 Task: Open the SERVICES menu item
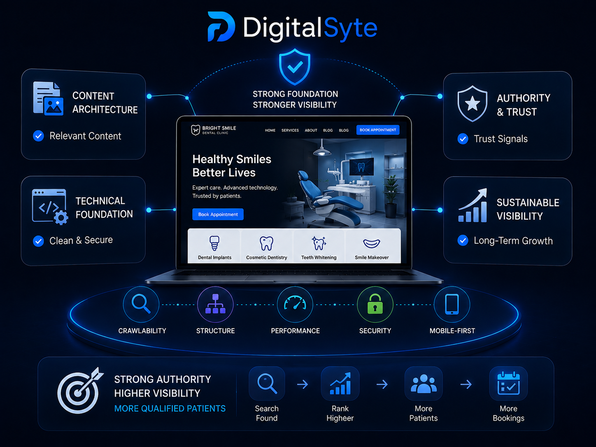(290, 130)
